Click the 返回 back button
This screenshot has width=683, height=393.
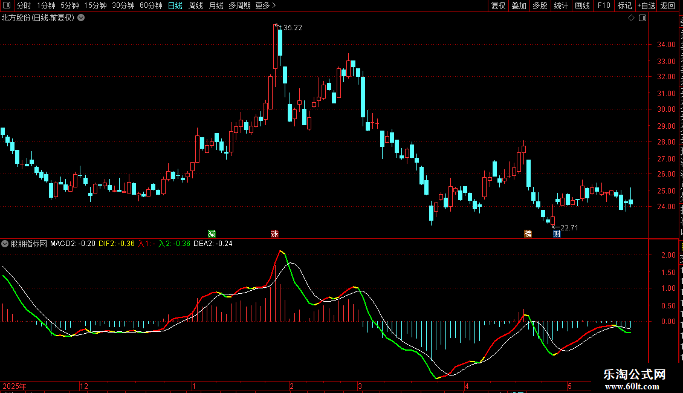click(x=667, y=5)
